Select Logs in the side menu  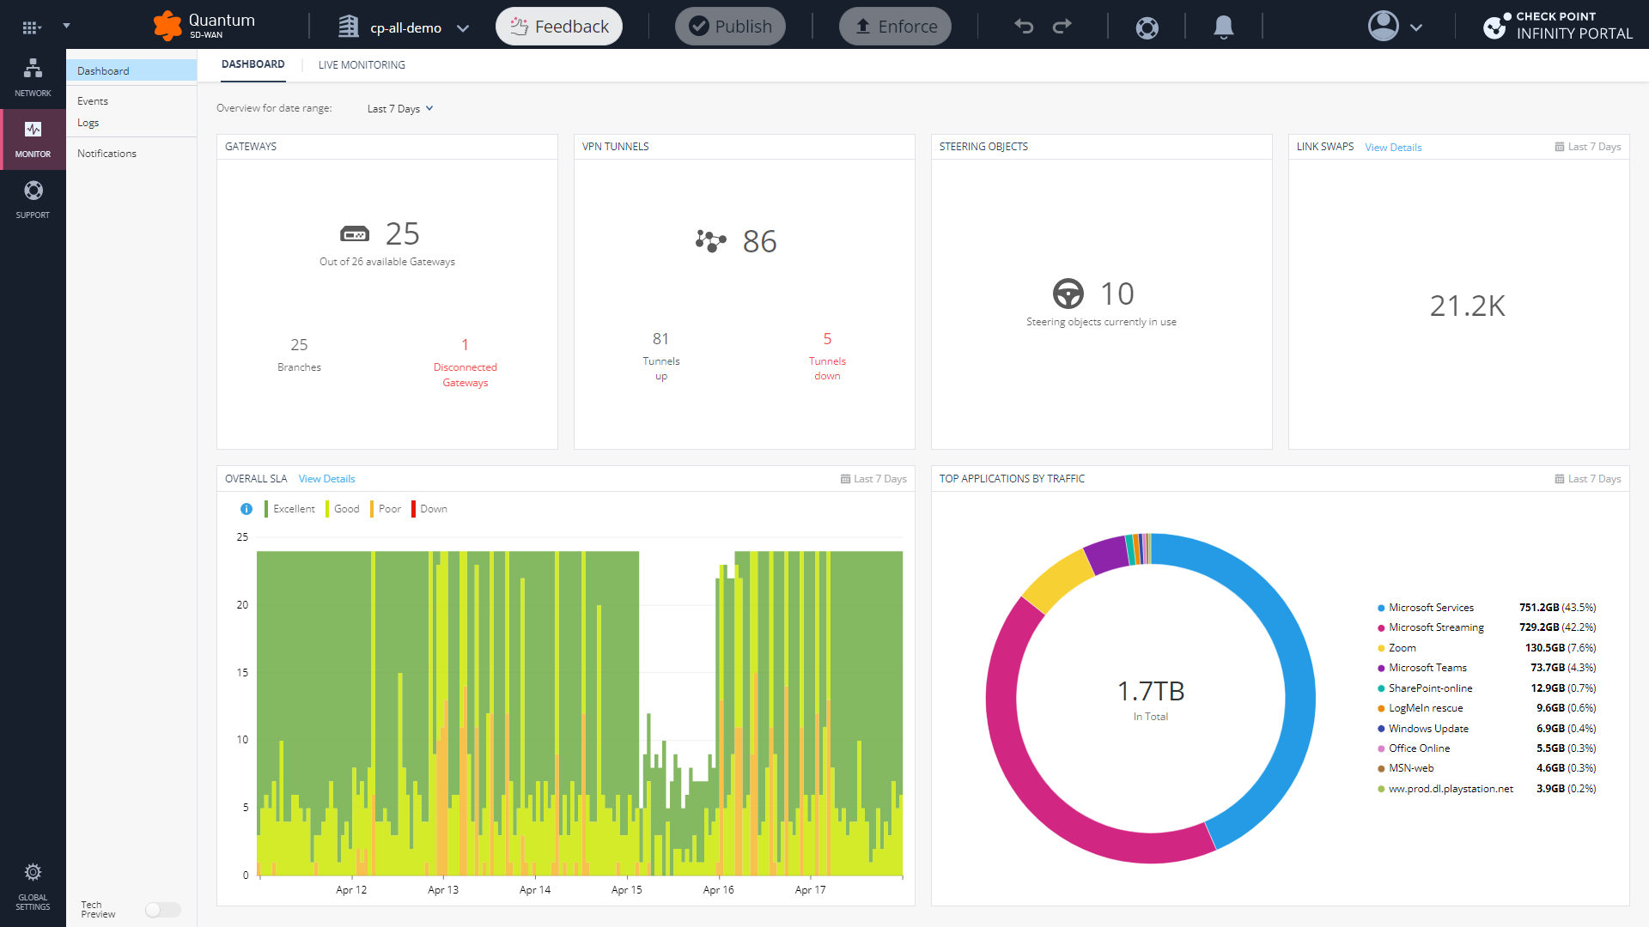pyautogui.click(x=88, y=123)
